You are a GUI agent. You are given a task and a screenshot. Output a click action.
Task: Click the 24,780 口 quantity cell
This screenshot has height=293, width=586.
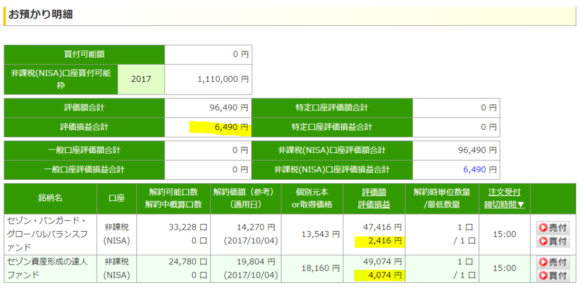189,261
